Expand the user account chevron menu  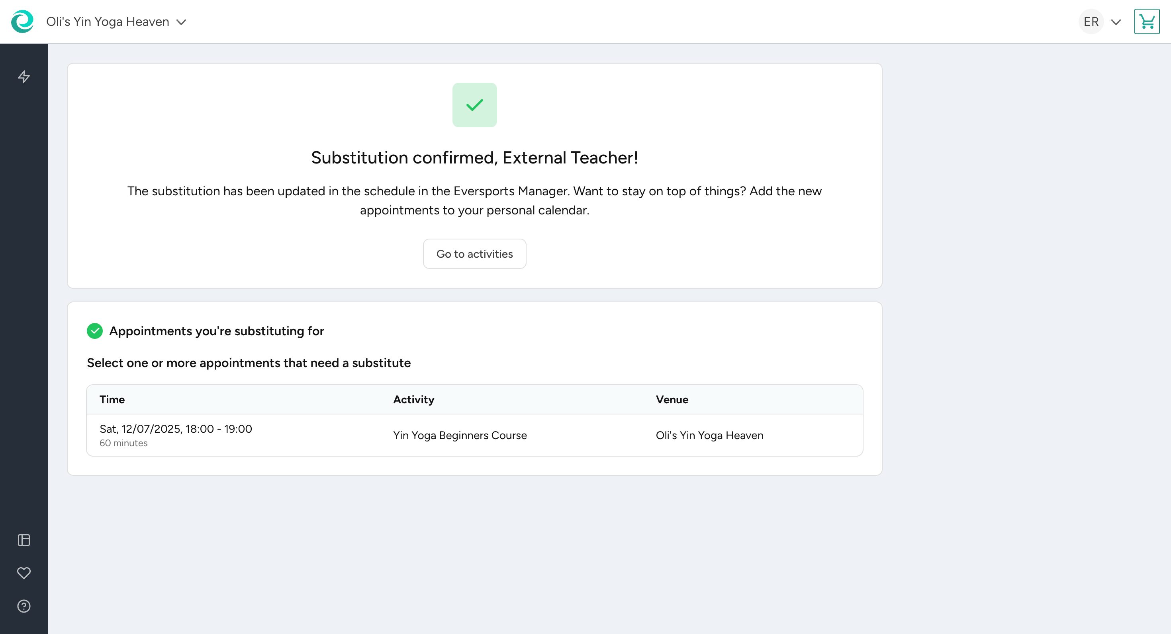(1116, 22)
